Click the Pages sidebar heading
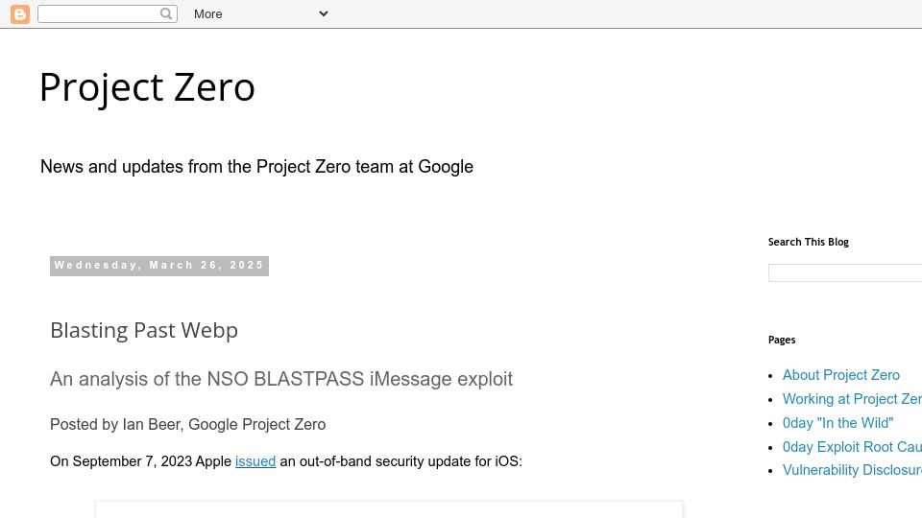 pyautogui.click(x=782, y=340)
